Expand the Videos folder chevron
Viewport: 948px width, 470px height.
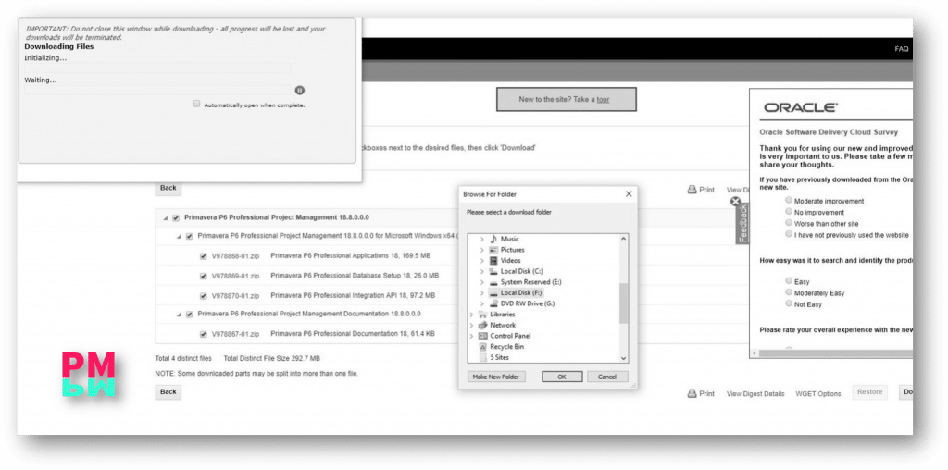[481, 260]
